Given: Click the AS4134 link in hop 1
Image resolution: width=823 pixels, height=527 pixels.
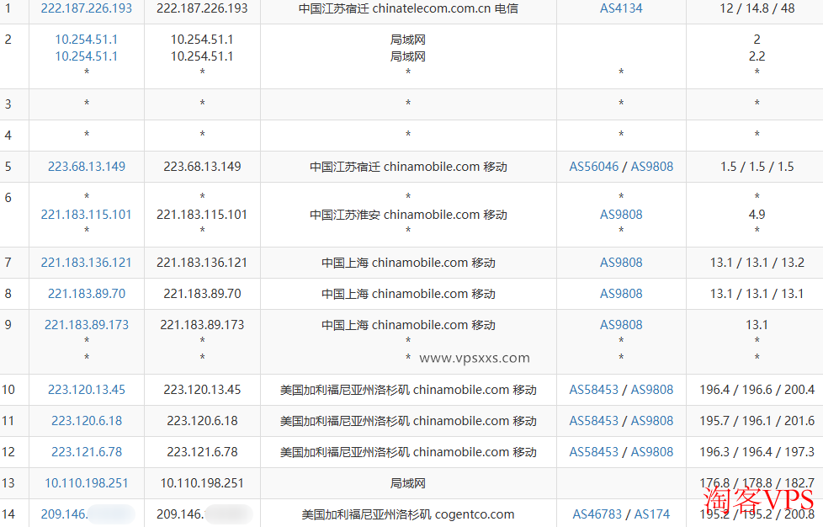Looking at the screenshot, I should pyautogui.click(x=620, y=8).
